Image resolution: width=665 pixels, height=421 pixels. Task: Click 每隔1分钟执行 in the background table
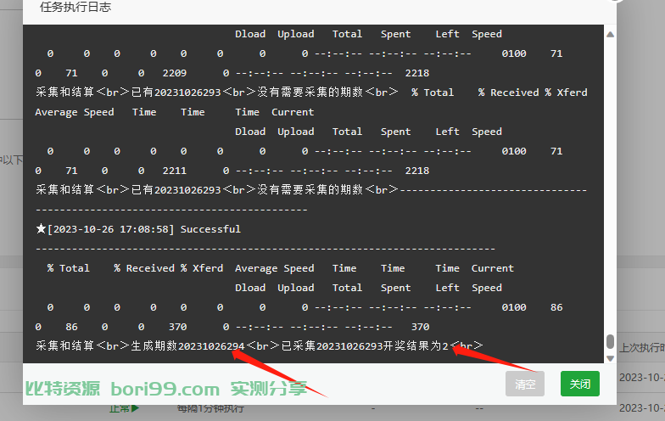pos(210,409)
